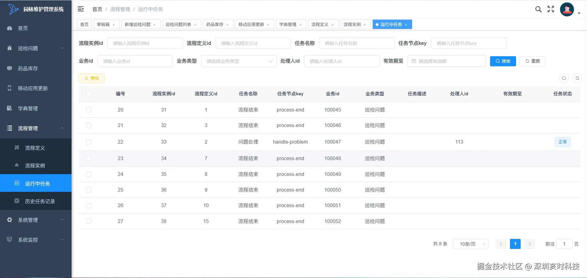Click the handle-problem cell
The height and width of the screenshot is (278, 587).
[x=290, y=142]
